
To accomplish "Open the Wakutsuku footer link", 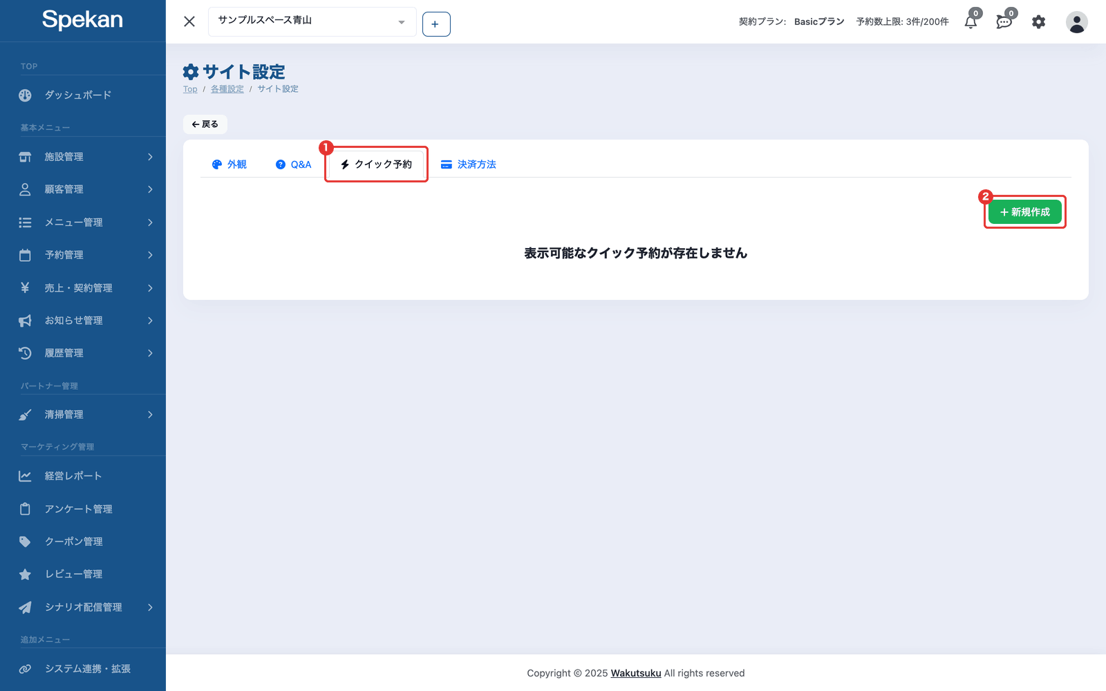I will [x=636, y=673].
